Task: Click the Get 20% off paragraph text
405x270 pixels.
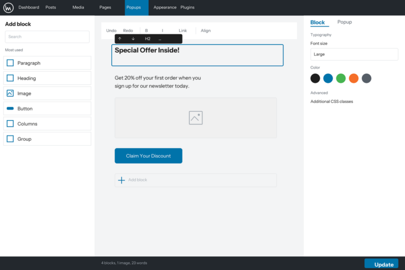Action: pyautogui.click(x=158, y=82)
